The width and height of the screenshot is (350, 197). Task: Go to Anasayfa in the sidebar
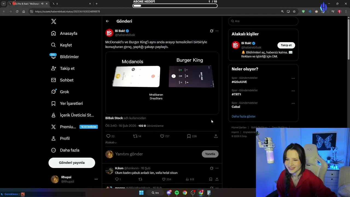tap(64, 33)
